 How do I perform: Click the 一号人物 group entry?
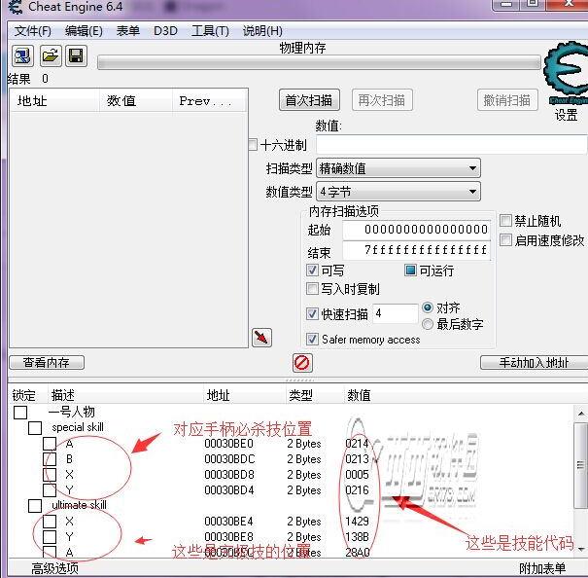point(71,412)
